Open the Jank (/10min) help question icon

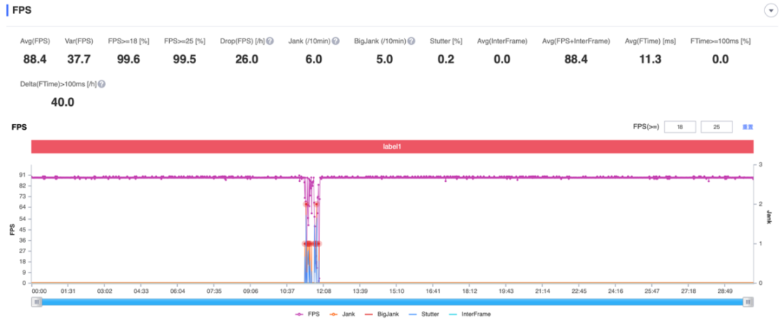coord(335,41)
